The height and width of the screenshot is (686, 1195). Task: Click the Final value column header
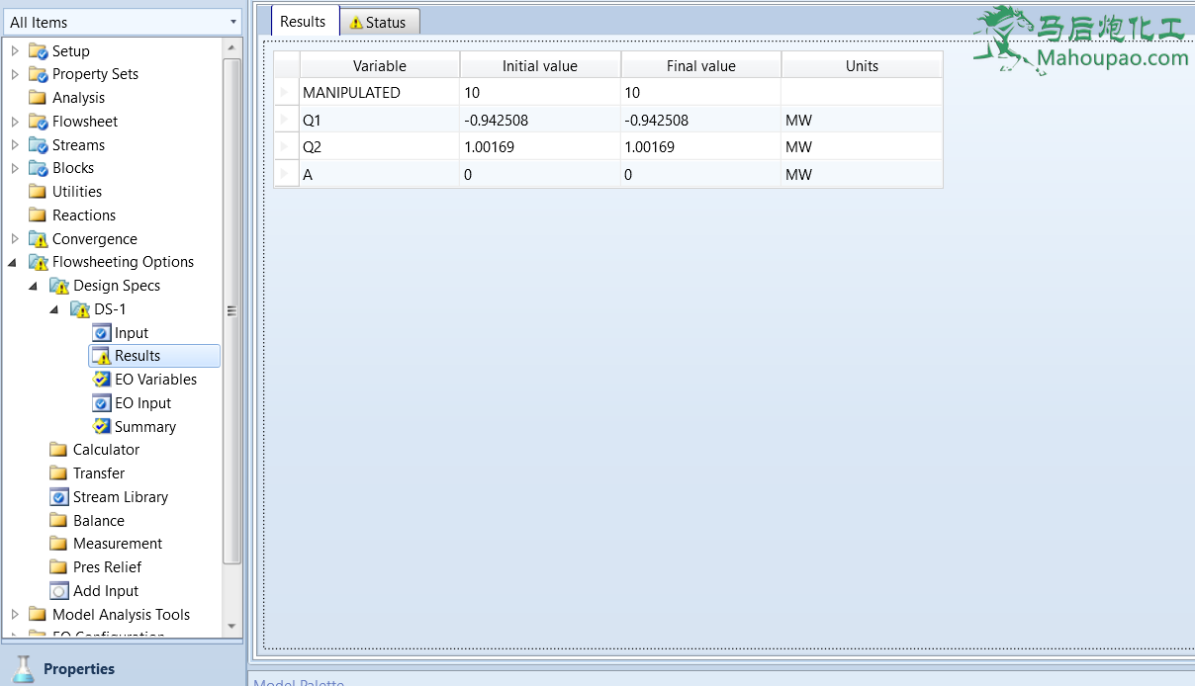(x=700, y=66)
